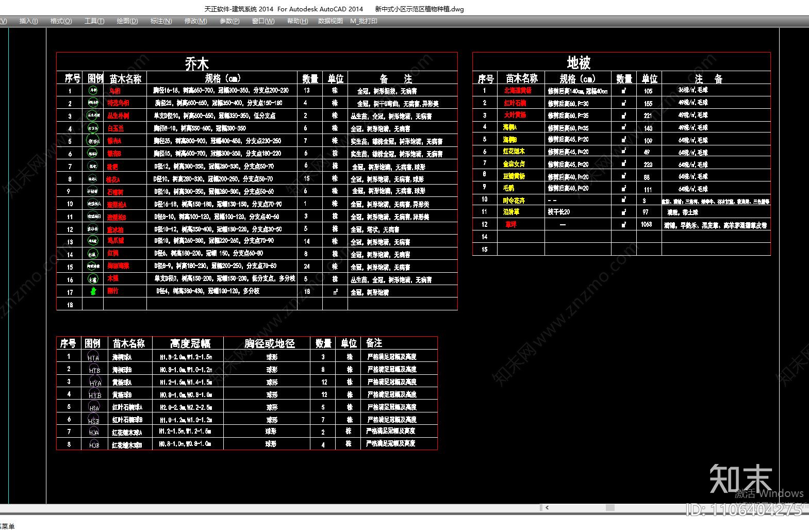Click the ground cover name 大叶黄杨
The width and height of the screenshot is (809, 530).
pos(515,115)
